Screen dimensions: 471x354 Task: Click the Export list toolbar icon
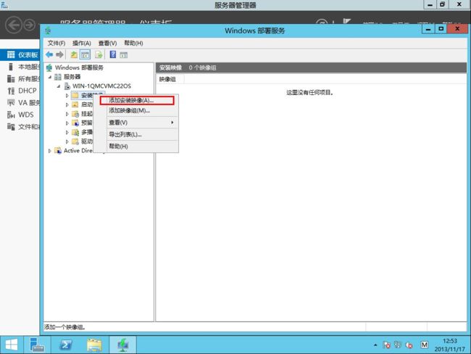tap(99, 54)
